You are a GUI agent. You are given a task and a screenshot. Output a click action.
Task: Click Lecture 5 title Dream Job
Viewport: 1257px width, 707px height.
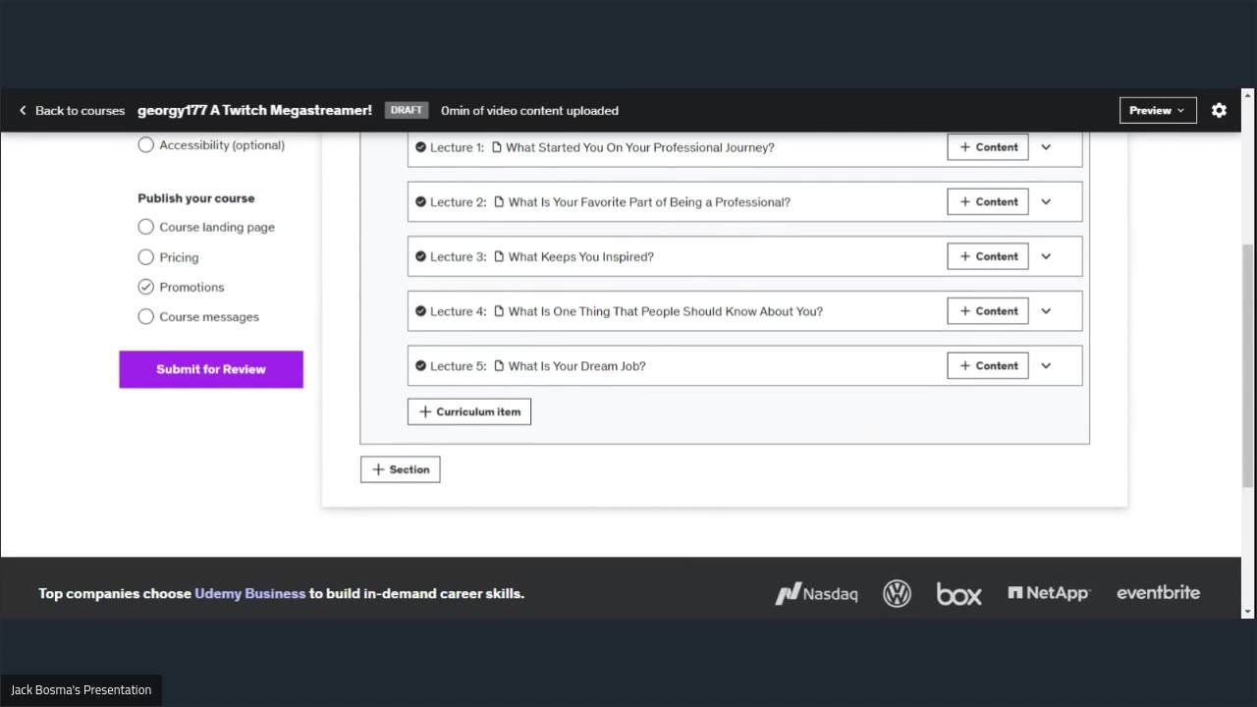[577, 366]
